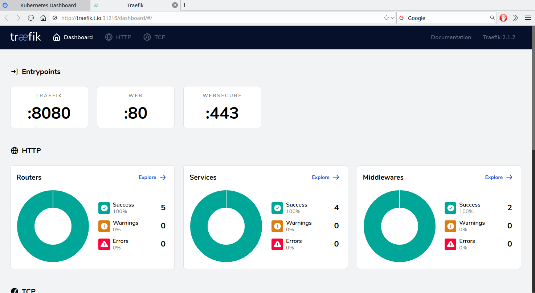Viewport: 535px width, 293px height.
Task: Bookmark page with the star icon
Action: (x=386, y=18)
